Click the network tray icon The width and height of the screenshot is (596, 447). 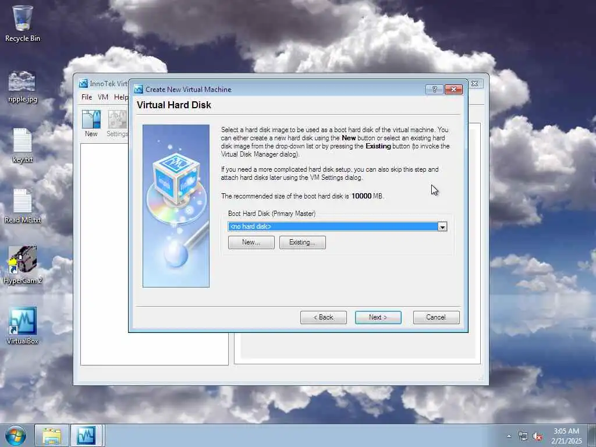tap(523, 437)
